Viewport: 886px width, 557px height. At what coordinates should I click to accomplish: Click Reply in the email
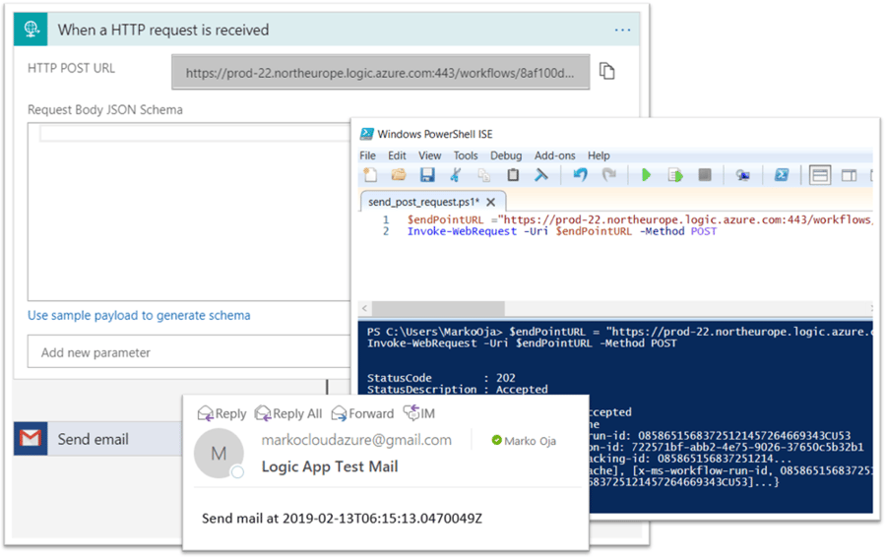[222, 413]
